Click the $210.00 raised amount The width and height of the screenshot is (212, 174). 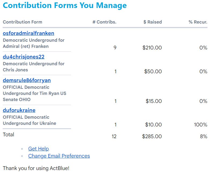(x=152, y=48)
